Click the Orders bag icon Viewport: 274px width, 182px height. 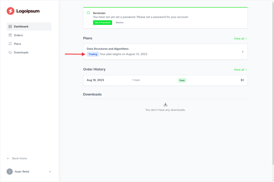tap(10, 35)
